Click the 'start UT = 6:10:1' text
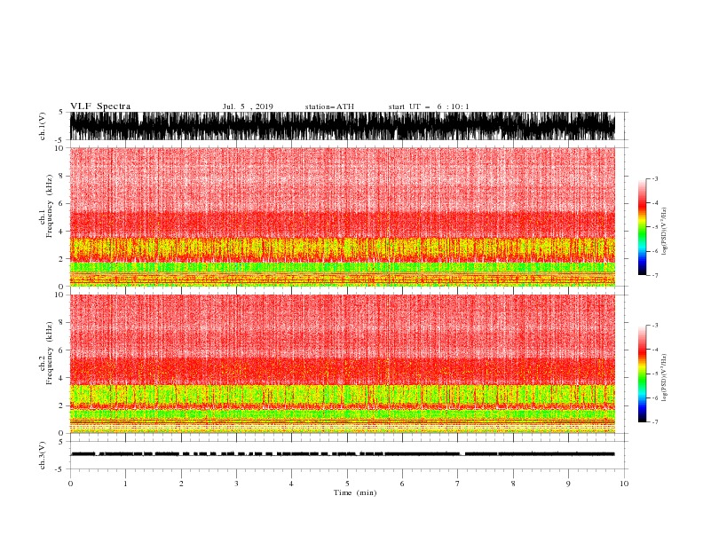The height and width of the screenshot is (543, 703). 429,106
